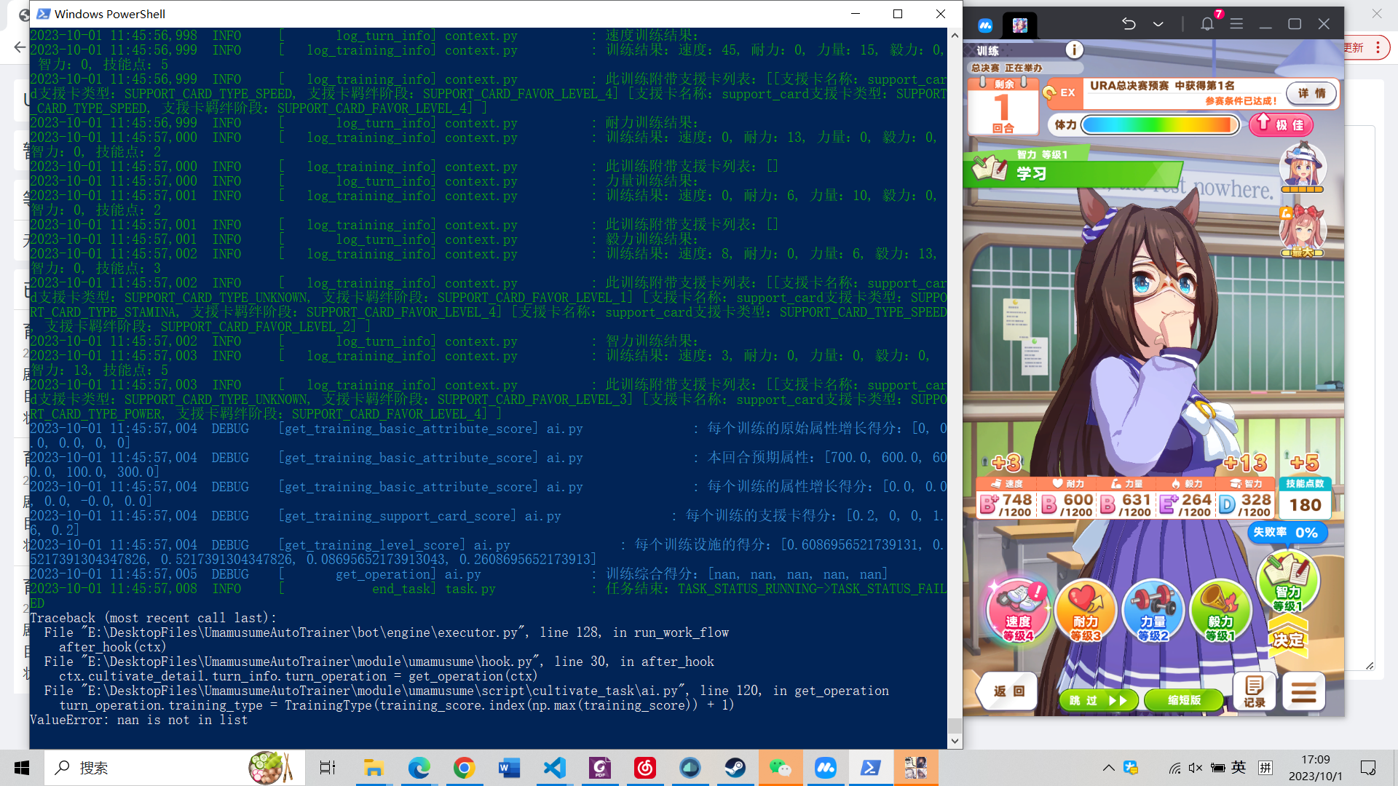This screenshot has height=786, width=1398.
Task: Open the in-game hamburger menu
Action: click(x=1303, y=691)
